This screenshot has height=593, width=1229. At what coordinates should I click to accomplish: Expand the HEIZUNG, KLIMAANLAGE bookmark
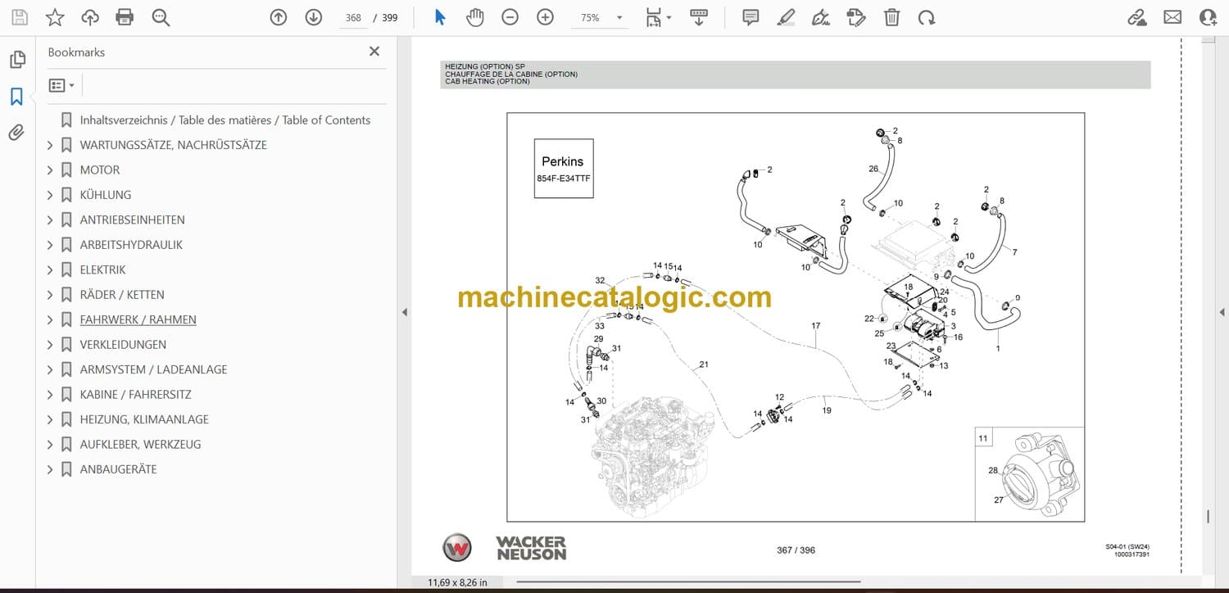pyautogui.click(x=50, y=419)
